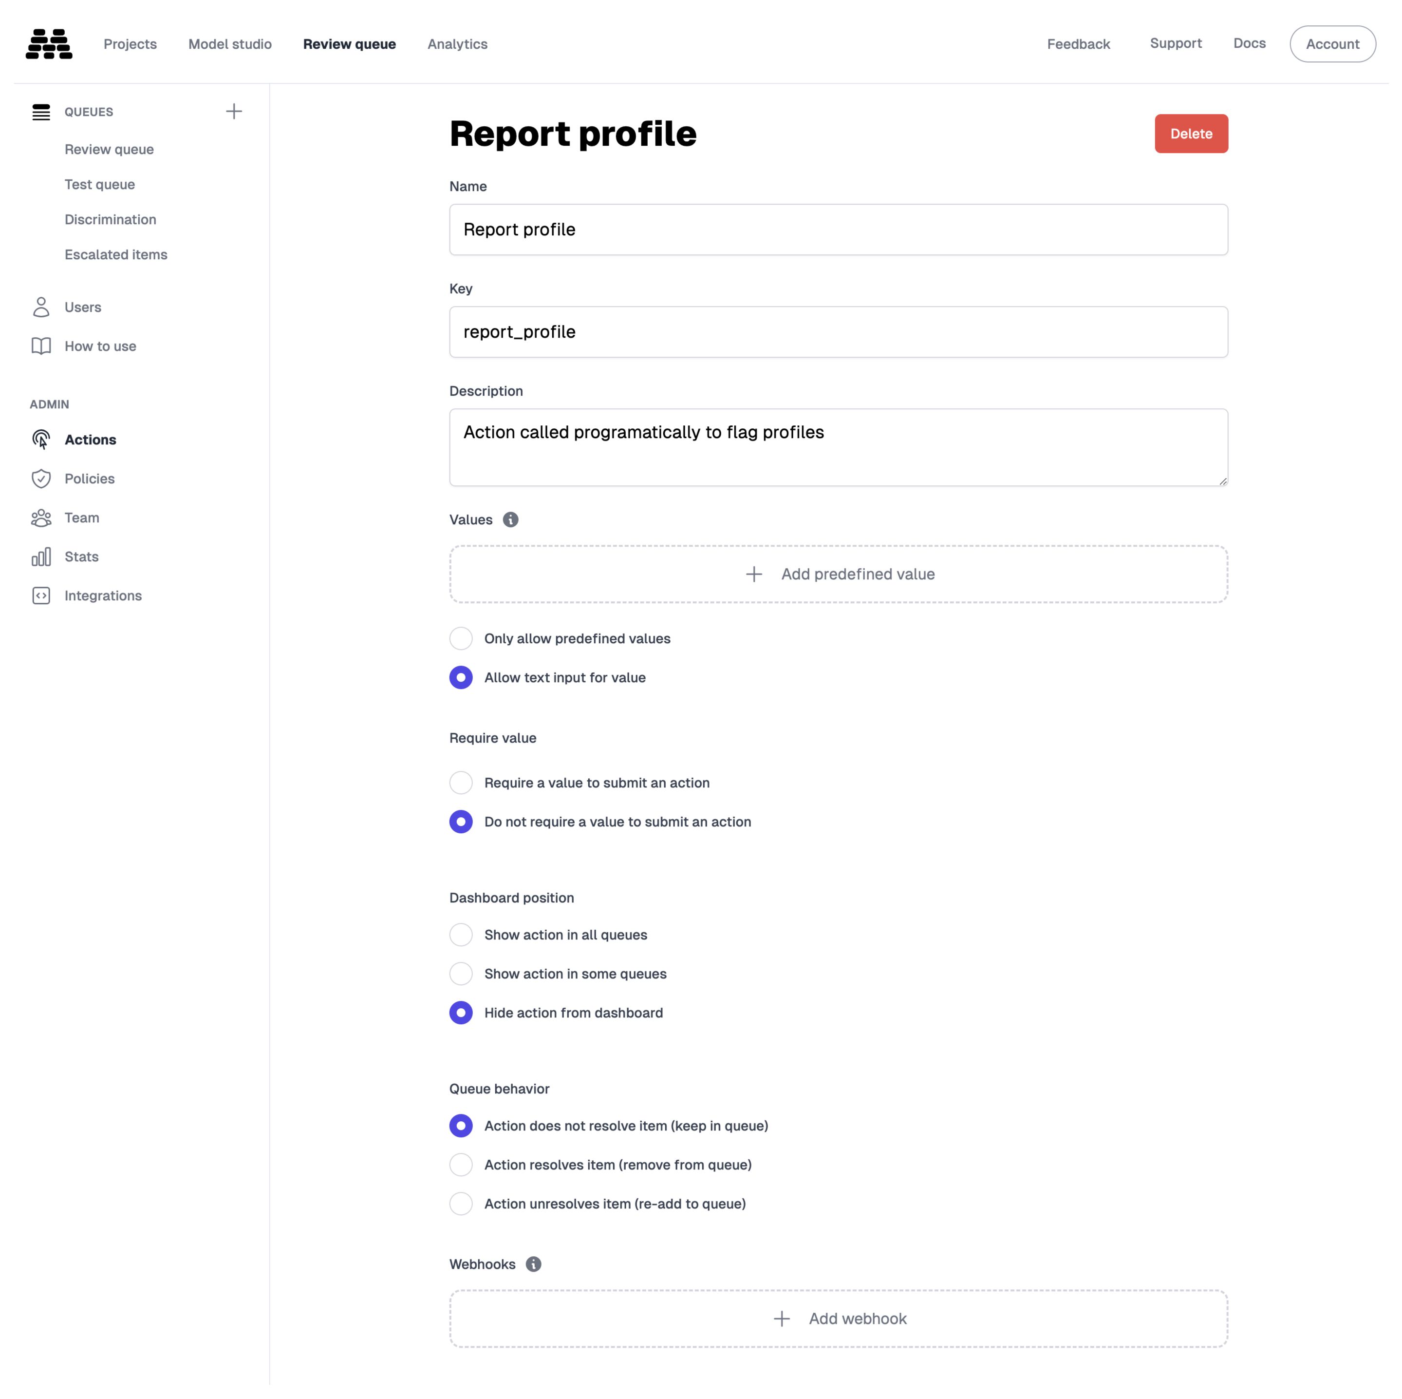Click the Values info icon
Viewport: 1402px width, 1399px height.
point(511,520)
